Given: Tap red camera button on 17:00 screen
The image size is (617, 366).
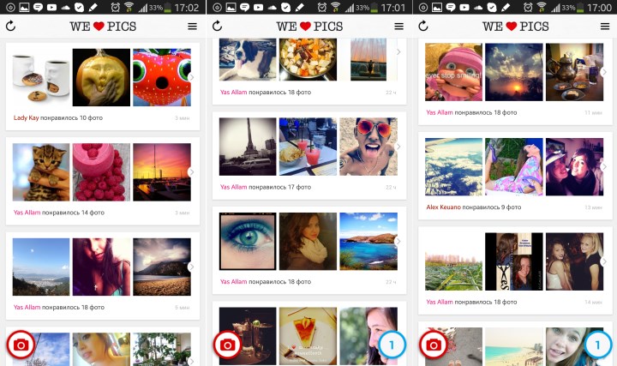Looking at the screenshot, I should pyautogui.click(x=434, y=345).
